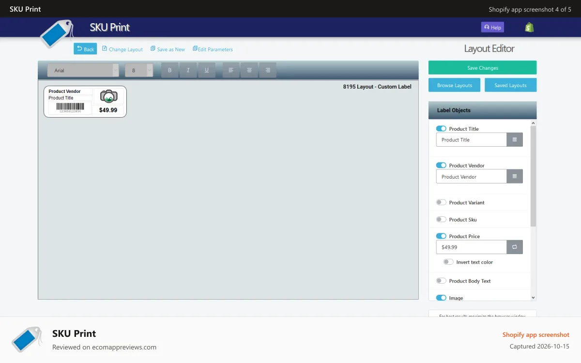Image resolution: width=581 pixels, height=363 pixels.
Task: Click the 8195 Layout - Custom Label title
Action: pos(377,87)
